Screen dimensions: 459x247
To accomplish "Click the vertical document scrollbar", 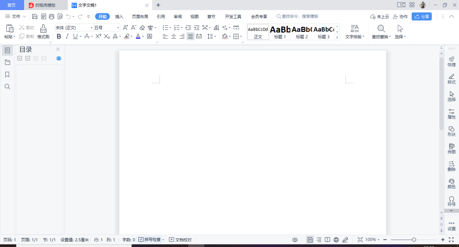I will pyautogui.click(x=441, y=93).
